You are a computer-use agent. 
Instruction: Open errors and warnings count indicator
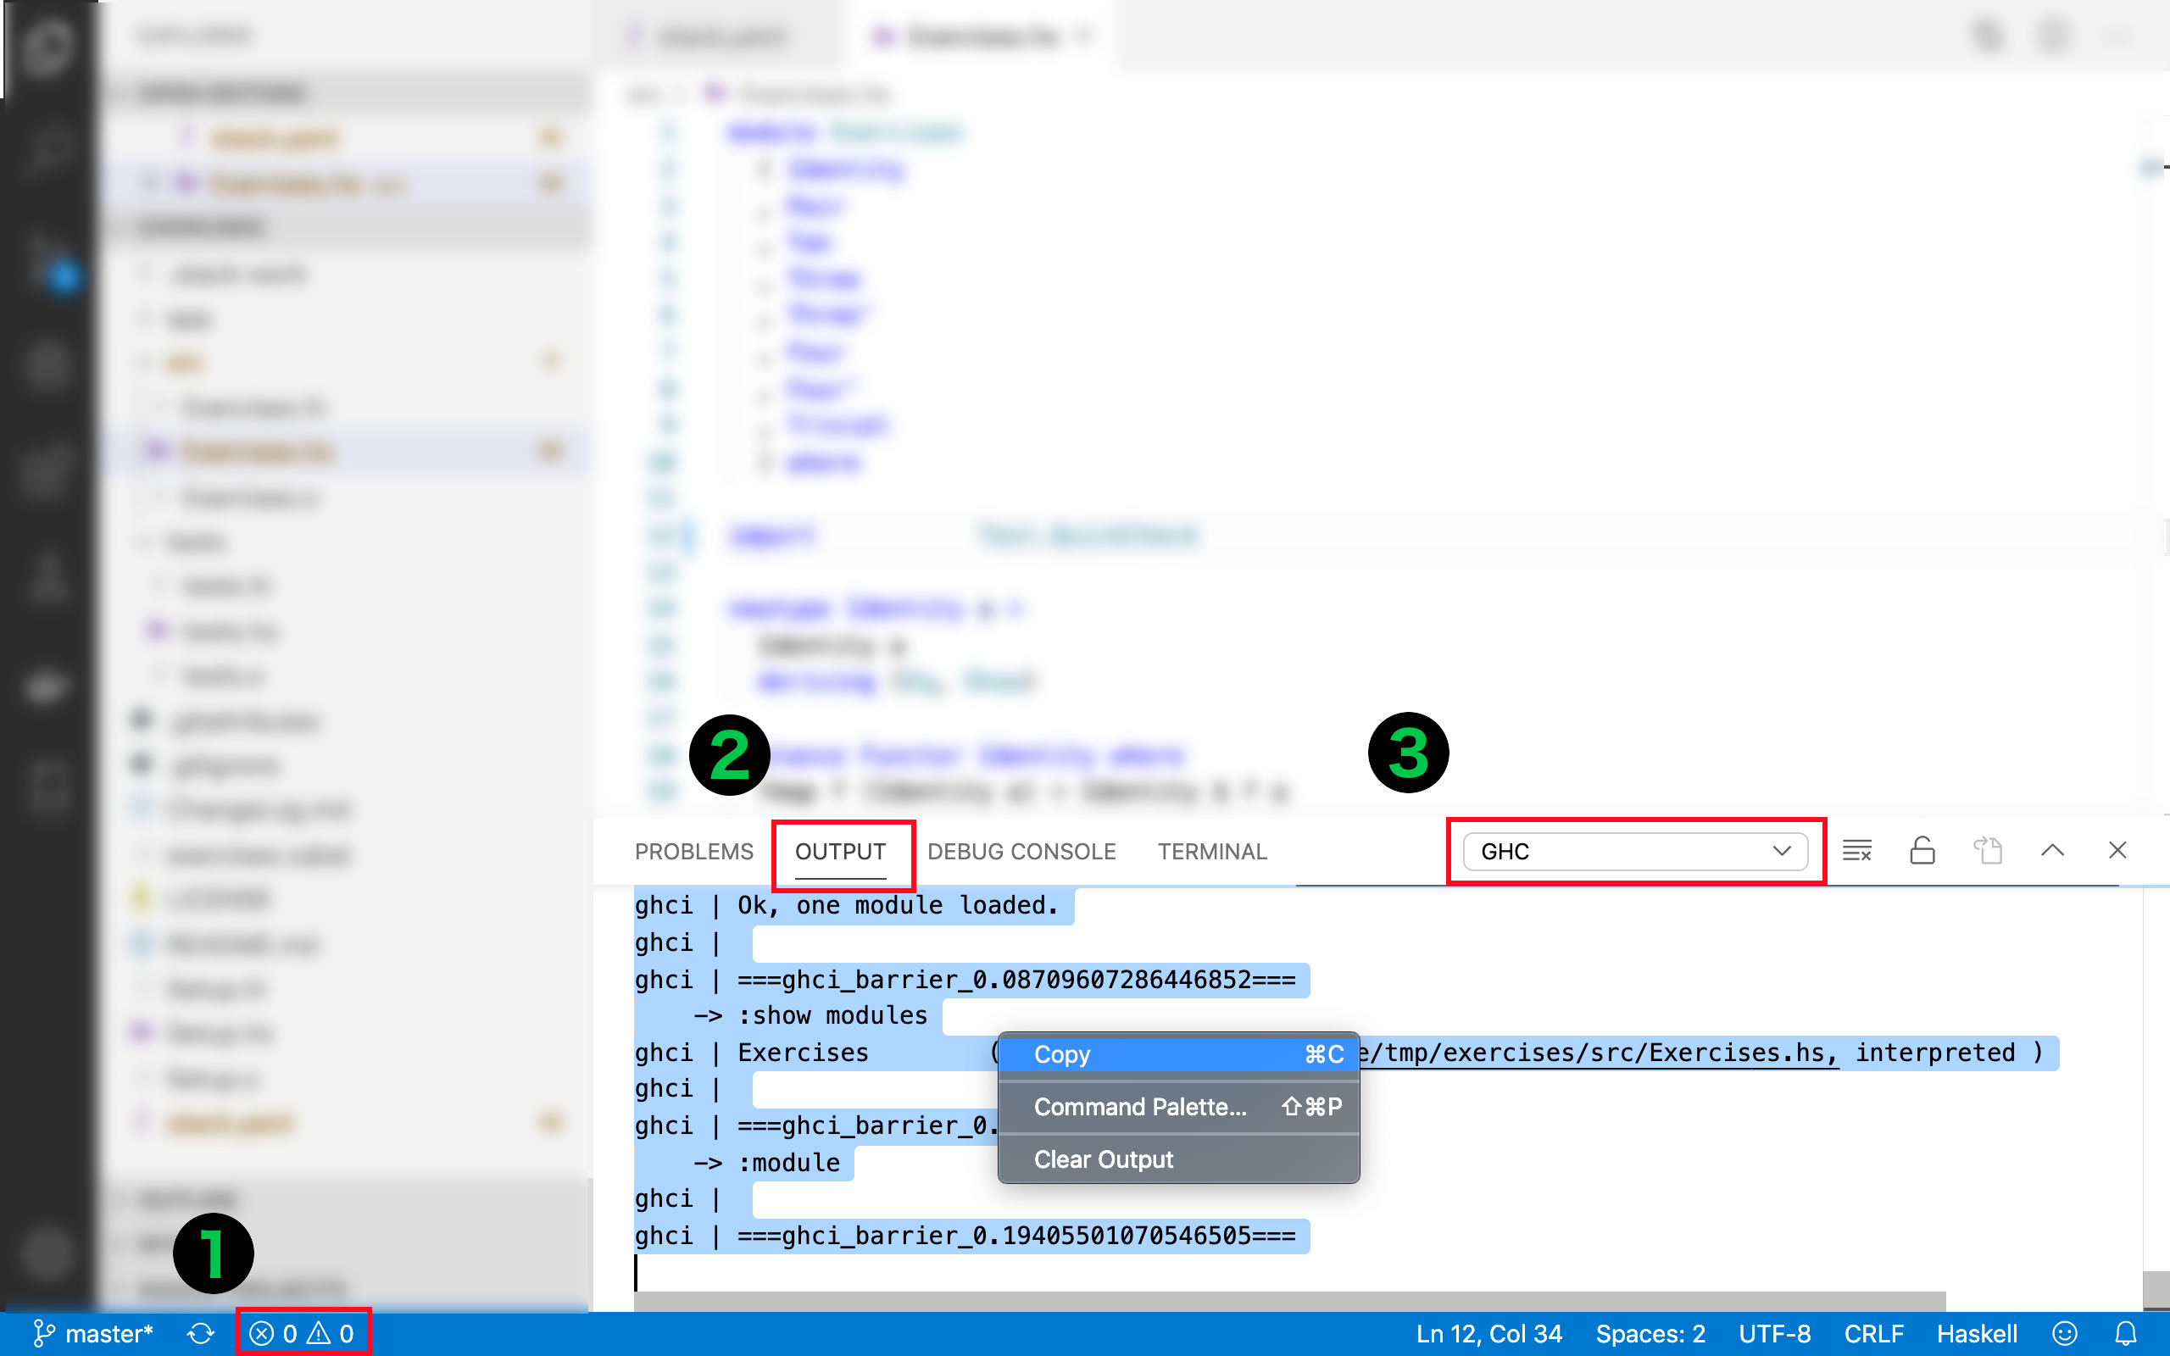point(302,1334)
